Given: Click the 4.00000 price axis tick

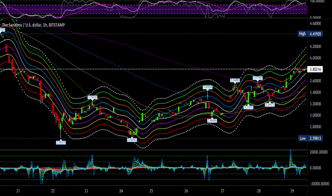Looking at the screenshot, I should [315, 58].
